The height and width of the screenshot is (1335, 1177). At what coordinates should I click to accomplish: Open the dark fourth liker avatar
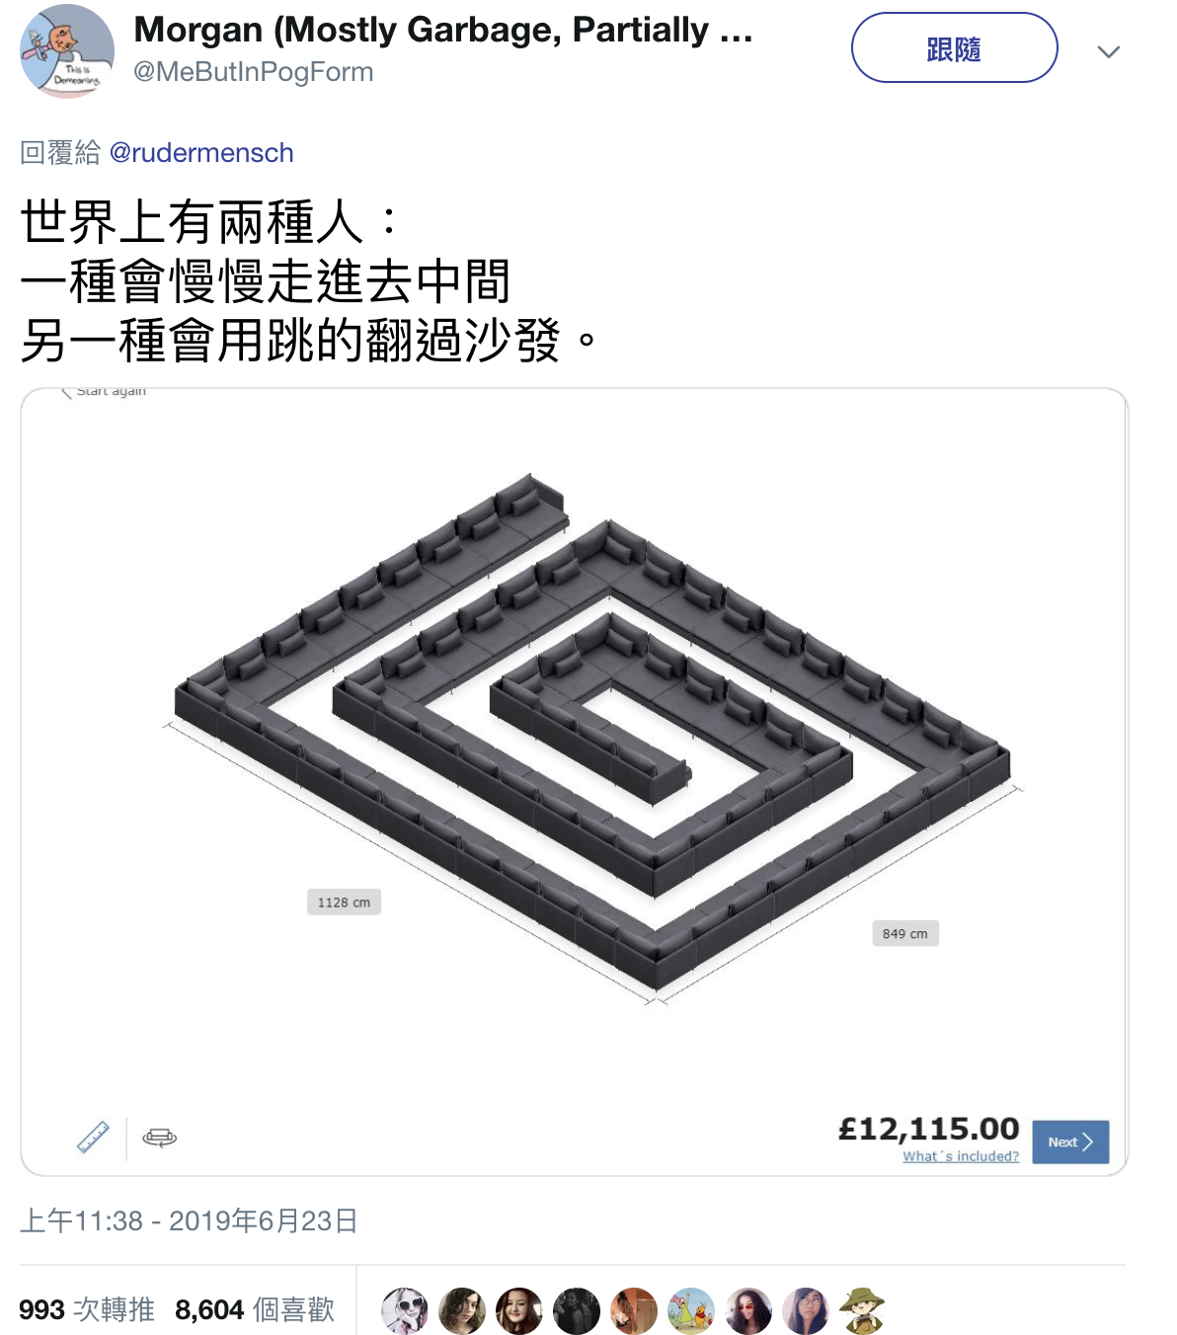coord(577,1311)
